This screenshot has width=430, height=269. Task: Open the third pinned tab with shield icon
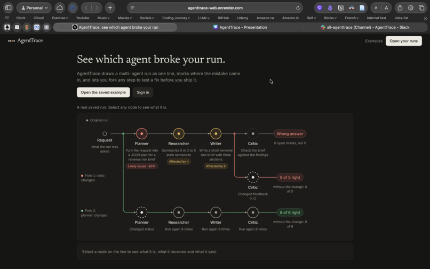[27, 27]
